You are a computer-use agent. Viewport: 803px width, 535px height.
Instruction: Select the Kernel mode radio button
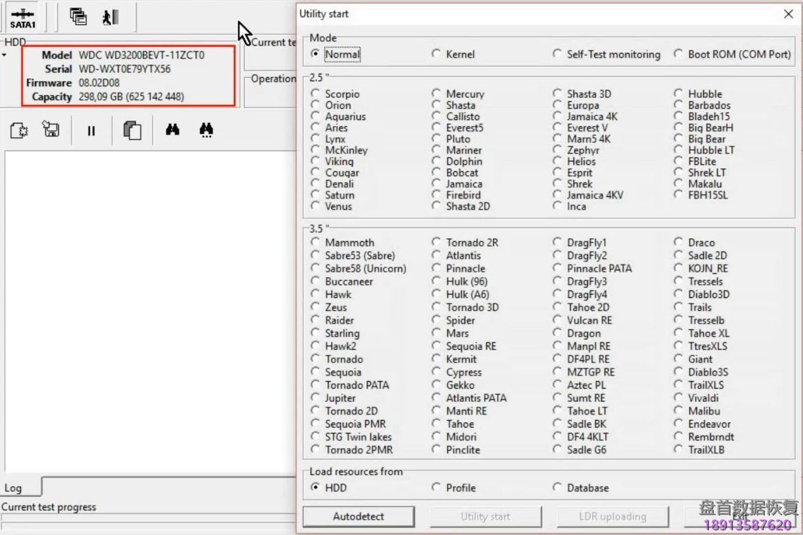coord(436,54)
